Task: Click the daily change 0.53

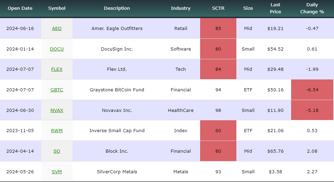Action: (x=312, y=130)
